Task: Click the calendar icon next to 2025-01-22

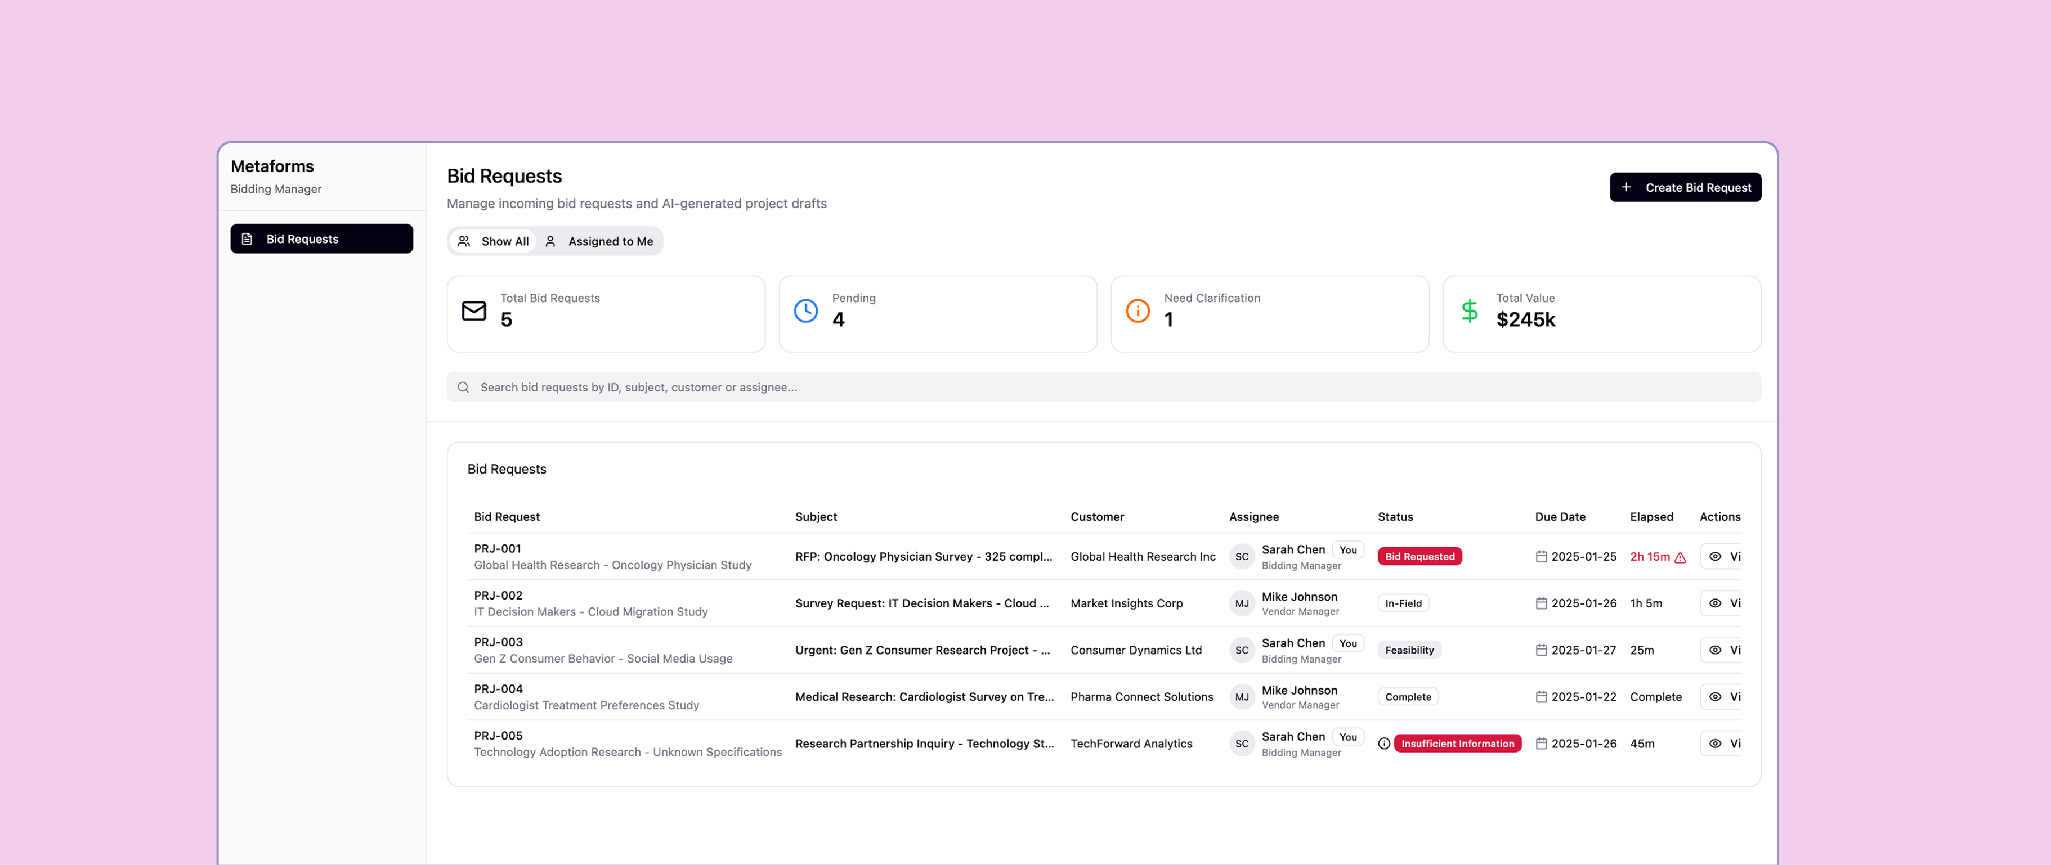Action: pyautogui.click(x=1541, y=696)
